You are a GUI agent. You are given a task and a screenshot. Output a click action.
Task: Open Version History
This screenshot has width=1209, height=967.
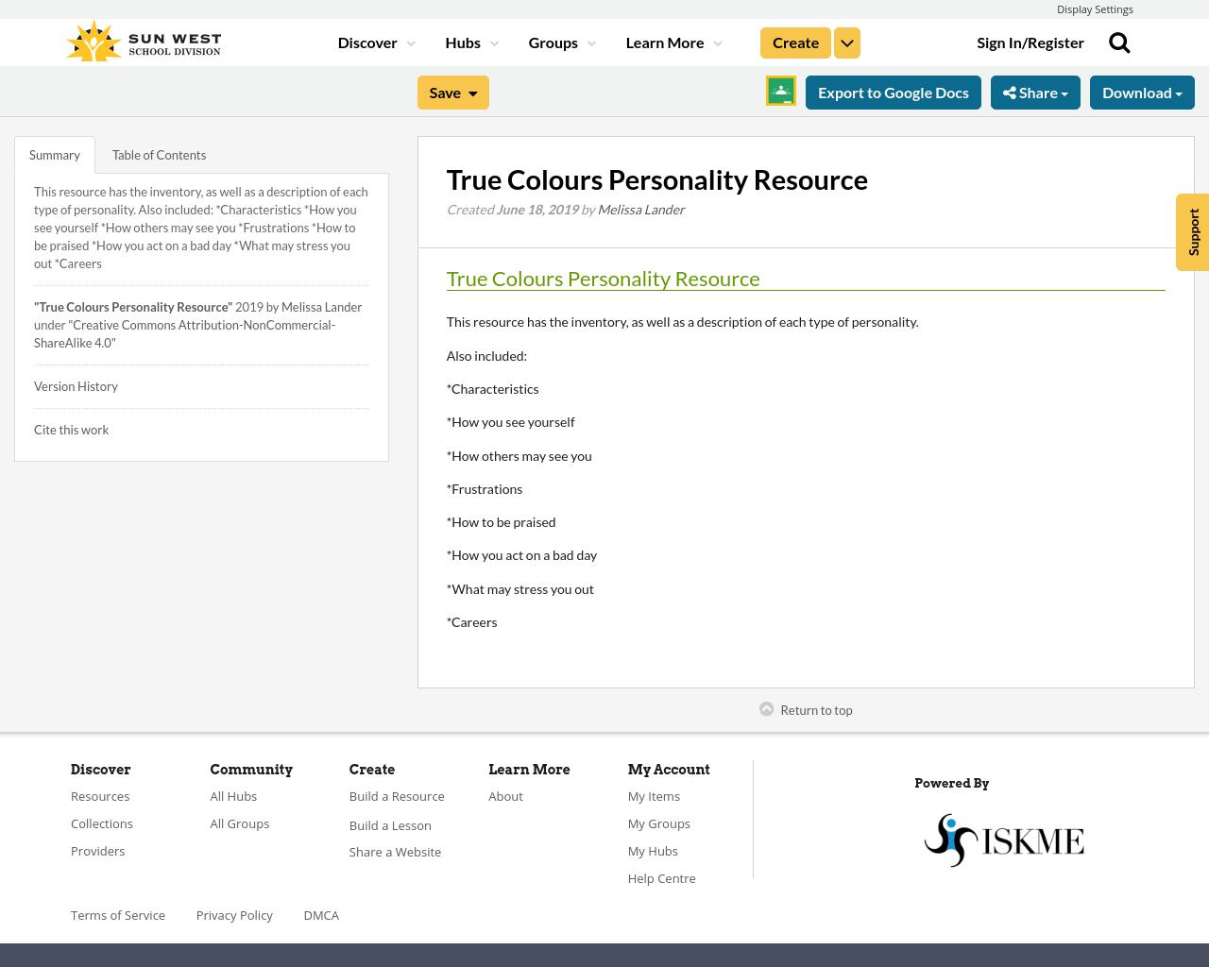point(76,385)
